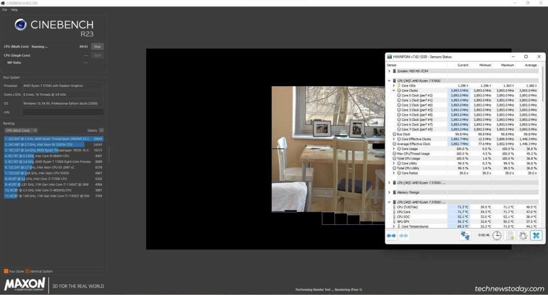Select the Intel Core i7-7700K ranking entry
548x295 pixels.
click(54, 179)
